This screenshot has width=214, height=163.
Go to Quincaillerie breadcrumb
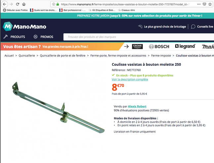pyautogui.click(x=27, y=56)
